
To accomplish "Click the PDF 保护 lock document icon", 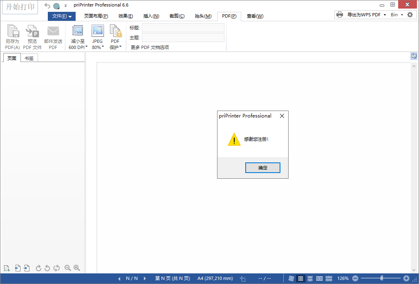I will (115, 31).
